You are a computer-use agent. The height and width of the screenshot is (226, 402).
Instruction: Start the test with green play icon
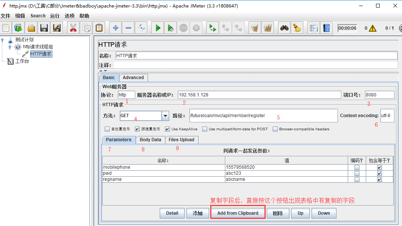158,28
